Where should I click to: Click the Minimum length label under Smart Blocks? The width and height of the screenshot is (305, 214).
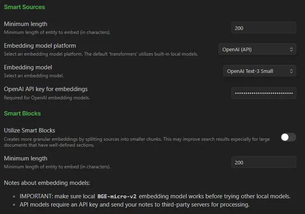(x=26, y=158)
